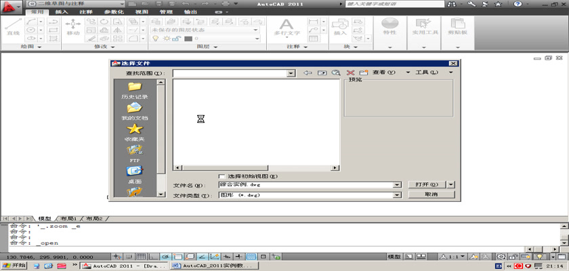The image size is (569, 271).
Task: Click the keyword search box in title bar
Action: [395, 3]
